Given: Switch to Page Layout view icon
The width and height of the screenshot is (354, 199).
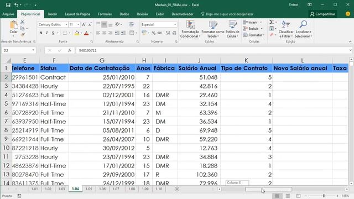Looking at the screenshot, I should click(x=288, y=196).
